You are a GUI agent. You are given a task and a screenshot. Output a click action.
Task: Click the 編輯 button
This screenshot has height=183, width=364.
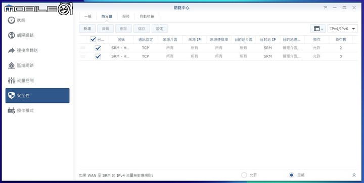105,29
